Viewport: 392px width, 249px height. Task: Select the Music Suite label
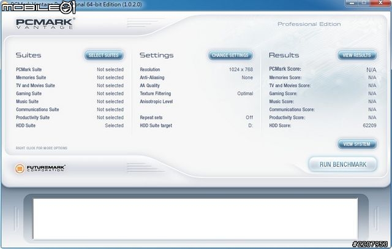coord(27,102)
